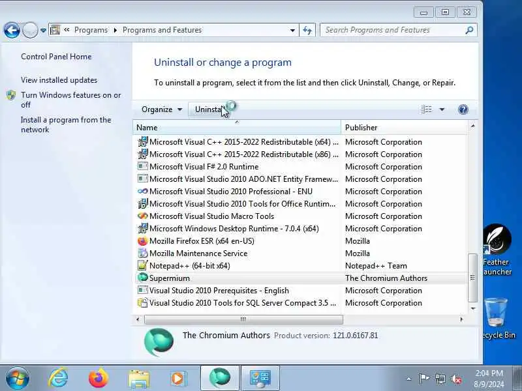Open help with the question mark icon

tap(463, 109)
